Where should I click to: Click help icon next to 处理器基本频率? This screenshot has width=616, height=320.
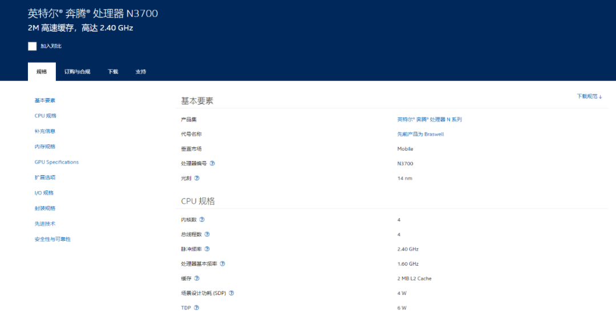(x=222, y=264)
